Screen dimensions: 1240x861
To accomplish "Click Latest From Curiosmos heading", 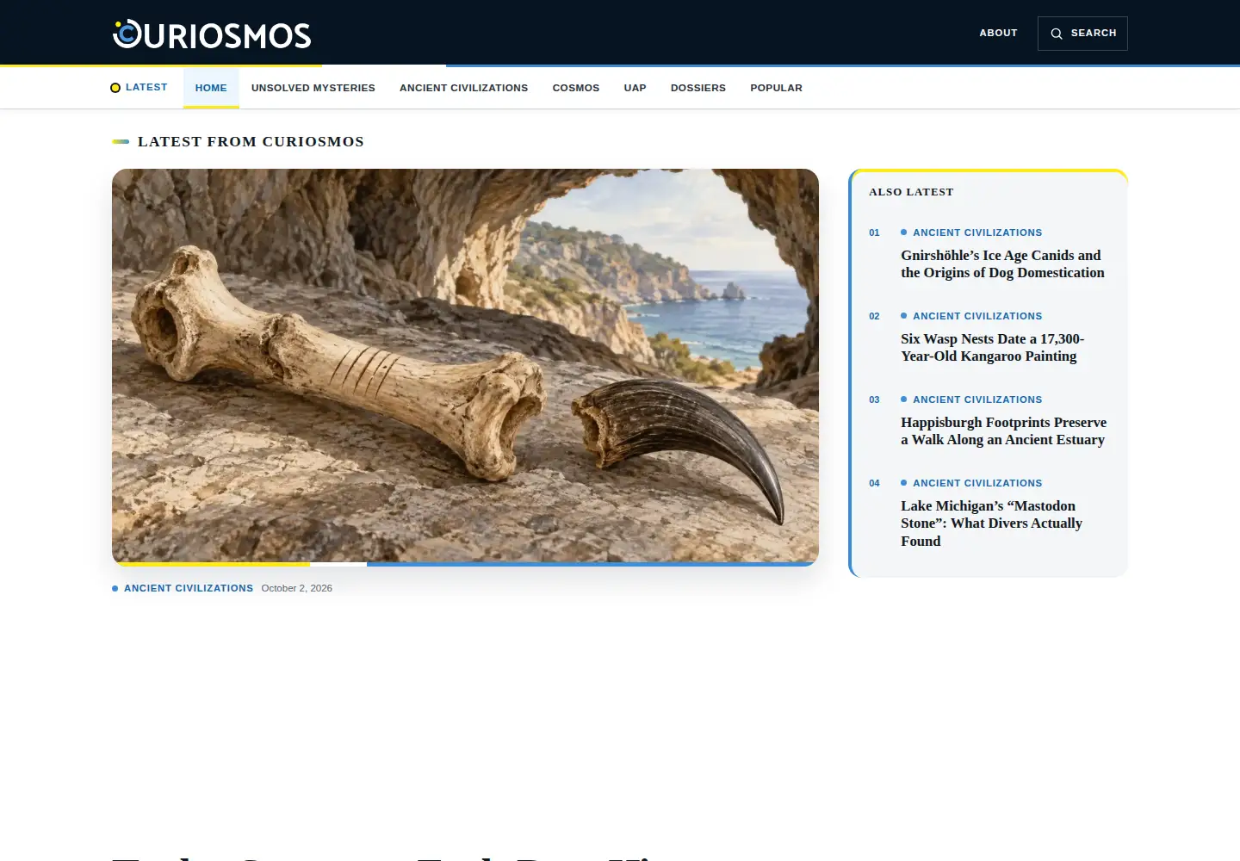I will [x=251, y=141].
